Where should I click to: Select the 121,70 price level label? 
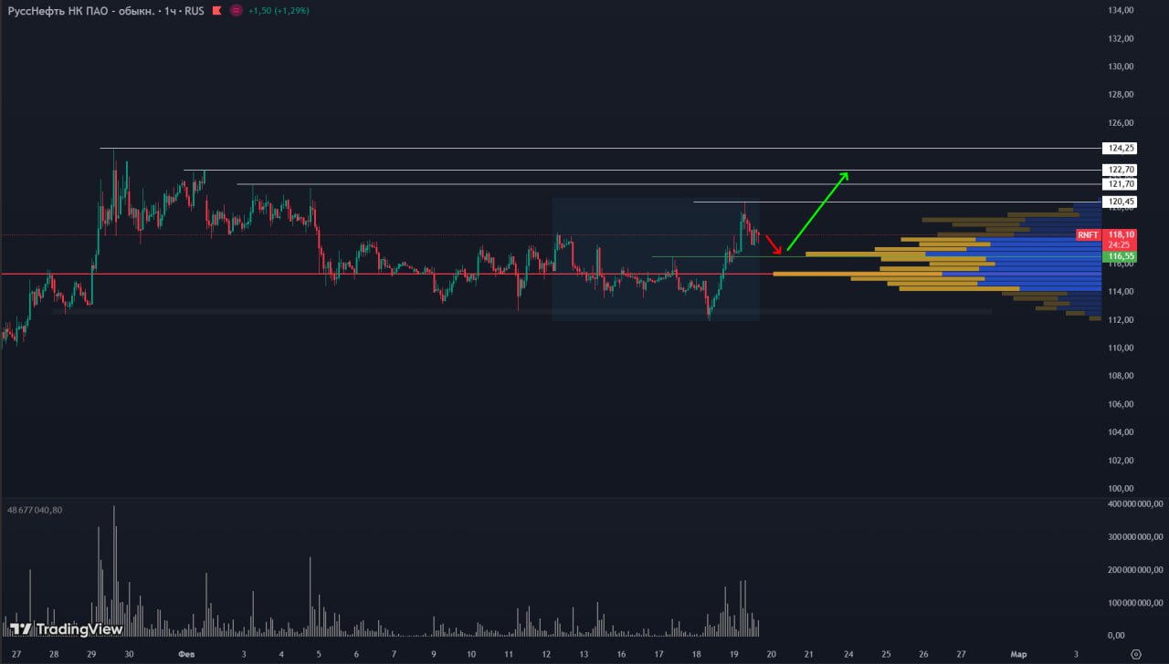1120,184
